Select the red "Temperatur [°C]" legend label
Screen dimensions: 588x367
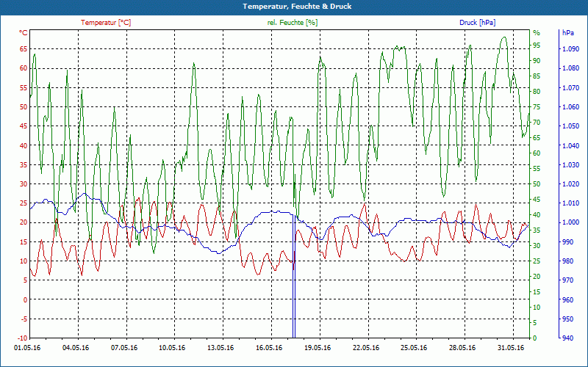[106, 23]
